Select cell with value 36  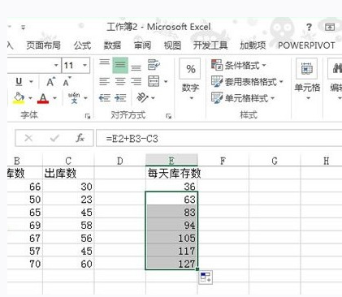tap(171, 186)
